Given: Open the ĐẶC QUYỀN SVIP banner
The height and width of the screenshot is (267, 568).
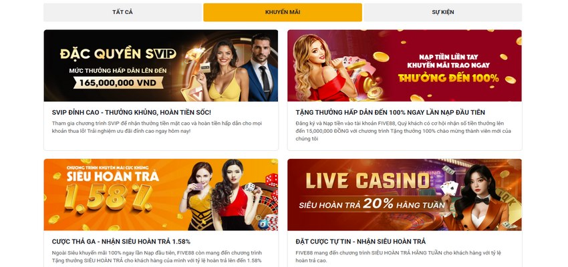Looking at the screenshot, I should coord(161,65).
